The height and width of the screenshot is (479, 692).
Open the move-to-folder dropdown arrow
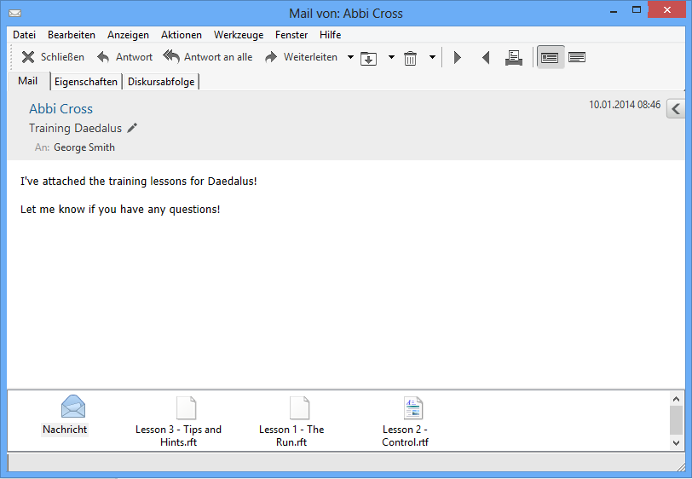pos(391,57)
